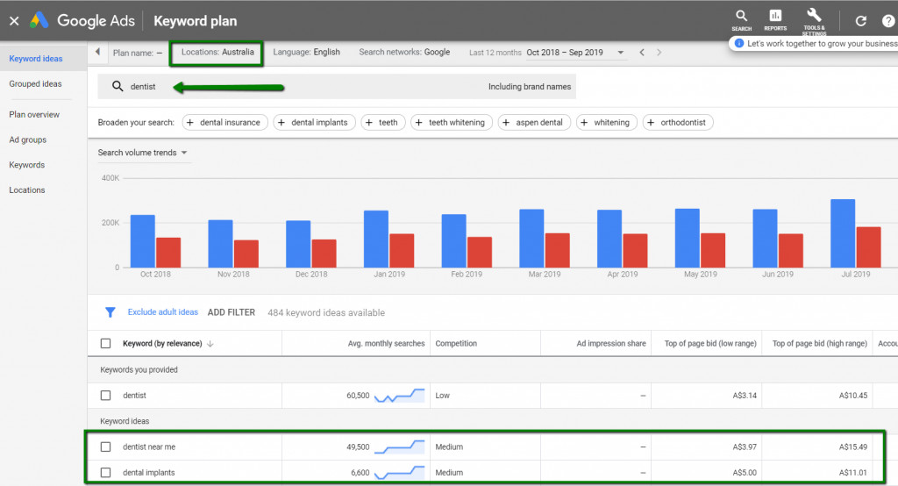Click the blue Jan 2019 chart bar
The width and height of the screenshot is (898, 486).
point(375,239)
